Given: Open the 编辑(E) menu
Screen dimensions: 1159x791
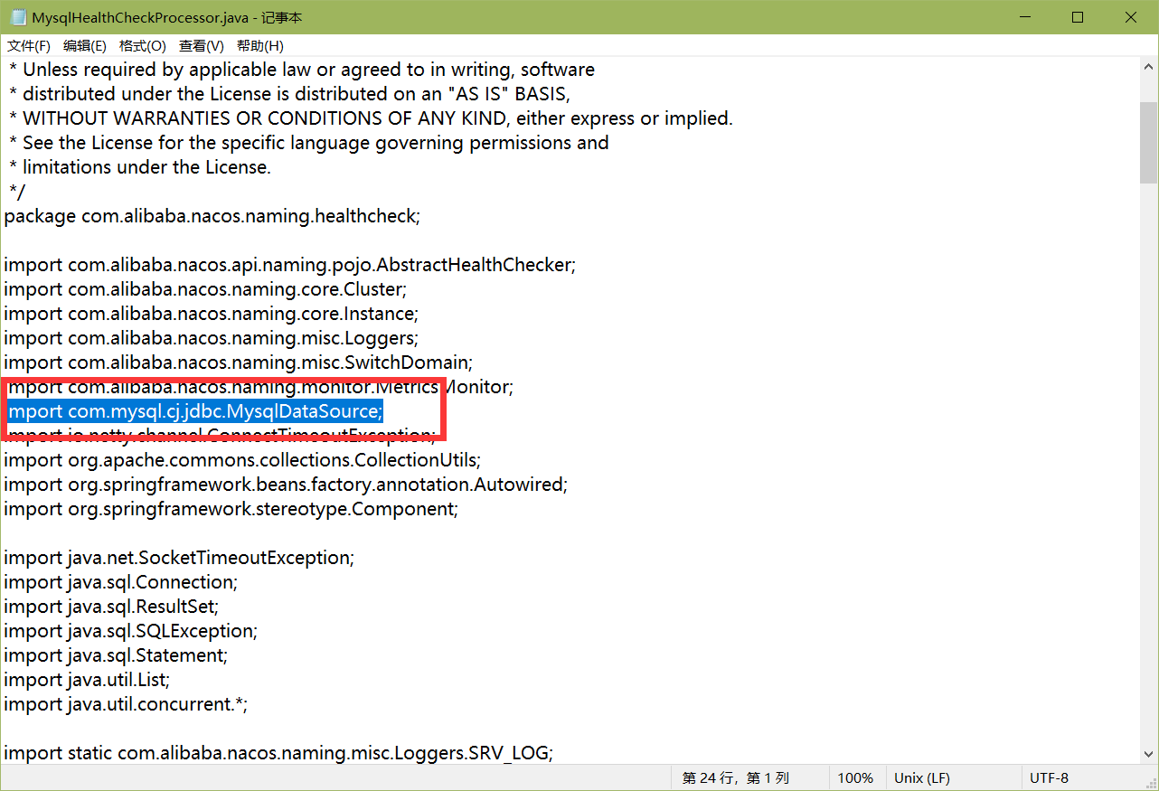Looking at the screenshot, I should pyautogui.click(x=85, y=46).
